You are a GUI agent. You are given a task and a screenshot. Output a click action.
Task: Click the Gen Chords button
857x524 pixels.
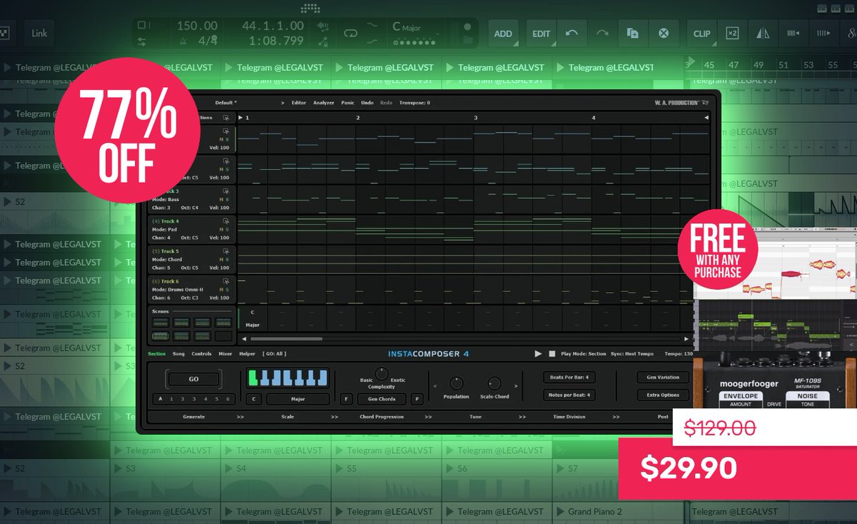click(x=381, y=399)
